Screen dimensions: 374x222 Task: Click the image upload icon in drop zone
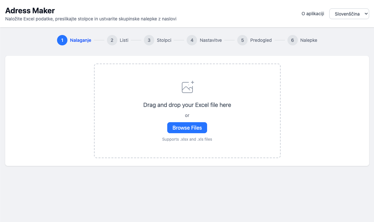pyautogui.click(x=188, y=87)
